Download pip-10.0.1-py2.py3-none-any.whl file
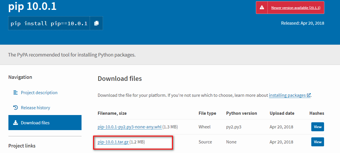Screen dimensions: 340x153 click(x=130, y=127)
